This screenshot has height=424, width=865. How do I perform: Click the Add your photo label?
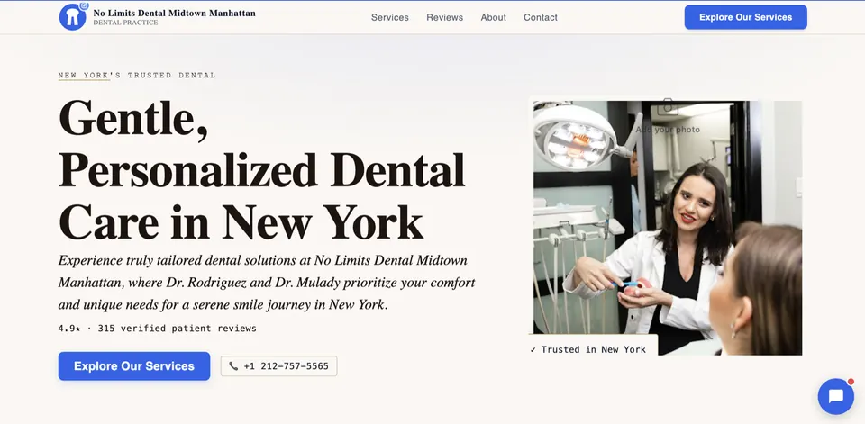coord(668,130)
